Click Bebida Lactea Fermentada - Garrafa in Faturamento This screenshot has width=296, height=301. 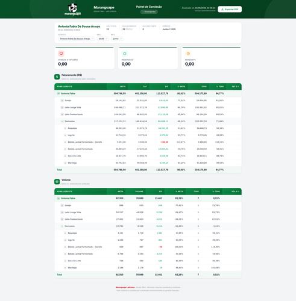(85, 142)
